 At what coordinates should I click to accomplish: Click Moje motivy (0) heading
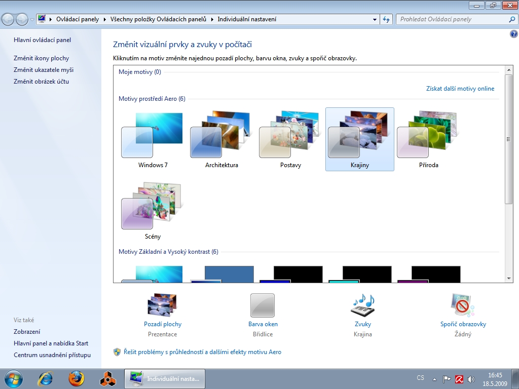point(140,72)
